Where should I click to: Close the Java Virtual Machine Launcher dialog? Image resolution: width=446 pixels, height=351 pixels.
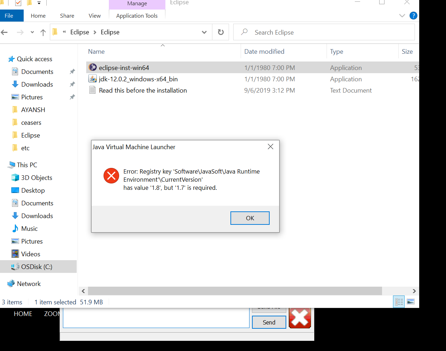270,147
